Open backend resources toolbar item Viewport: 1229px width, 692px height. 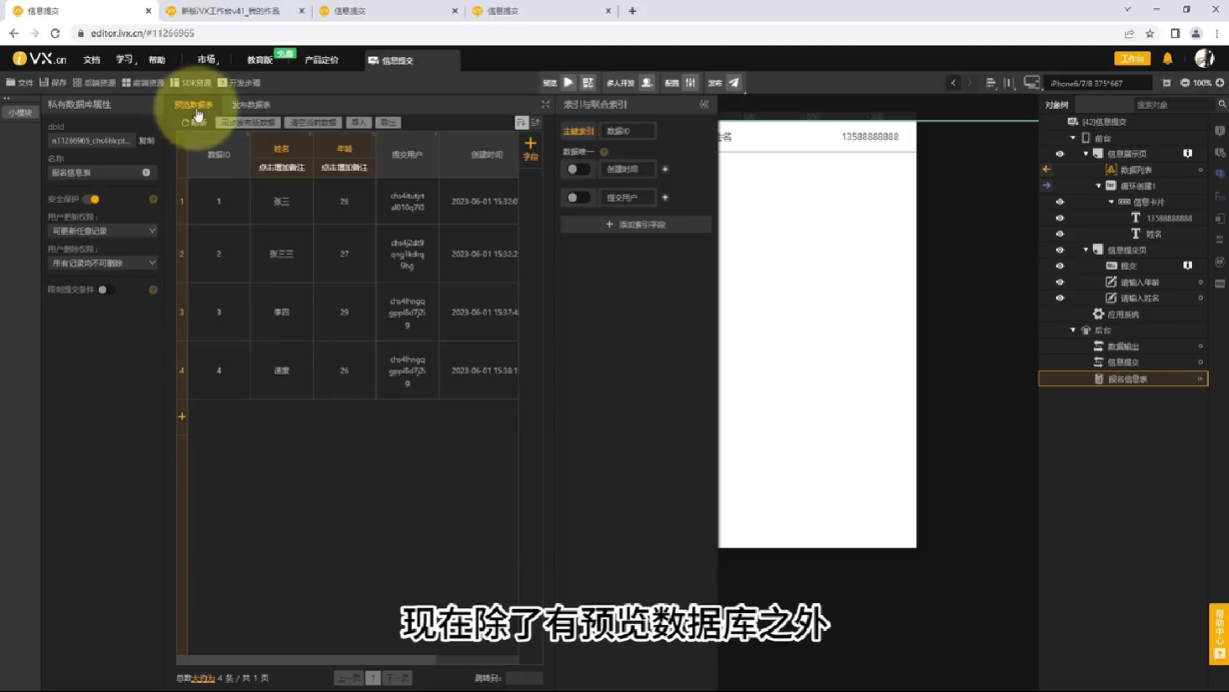tap(94, 82)
